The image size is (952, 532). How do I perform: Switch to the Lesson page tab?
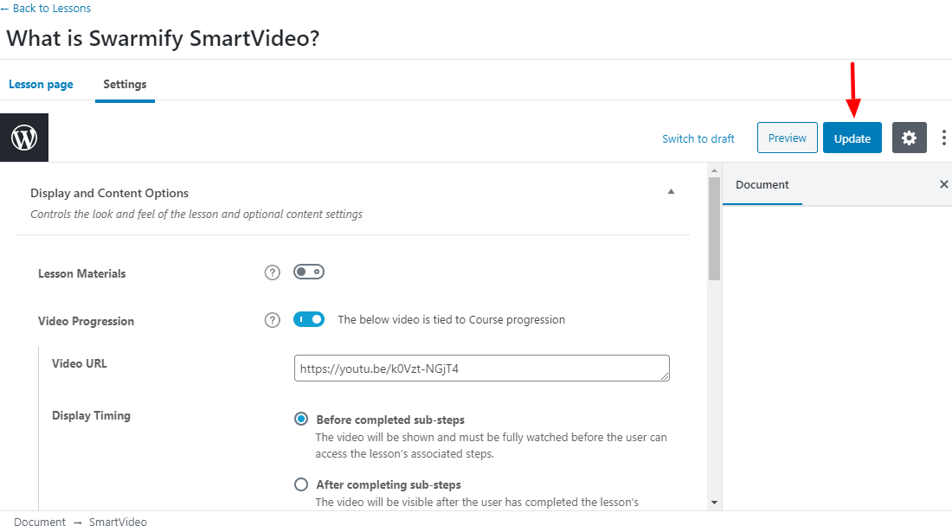tap(41, 84)
